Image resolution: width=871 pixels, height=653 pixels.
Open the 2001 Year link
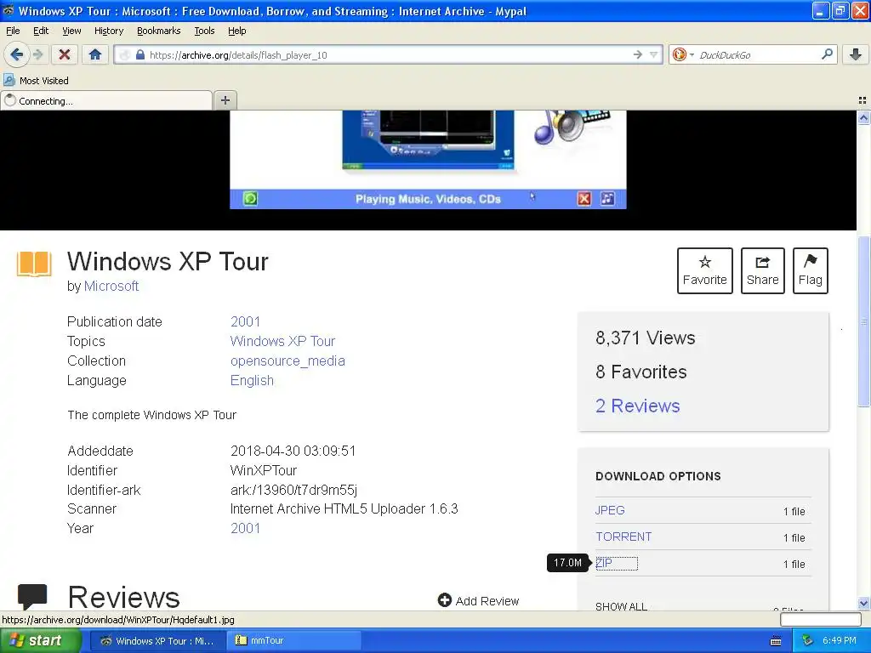coord(245,528)
